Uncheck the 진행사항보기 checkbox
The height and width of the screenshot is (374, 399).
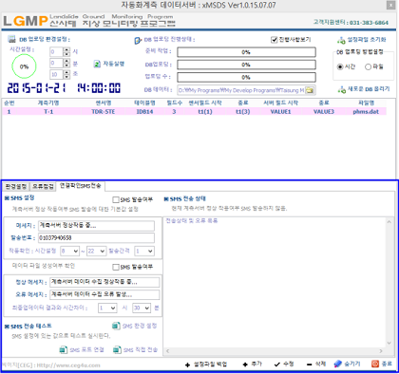point(275,40)
